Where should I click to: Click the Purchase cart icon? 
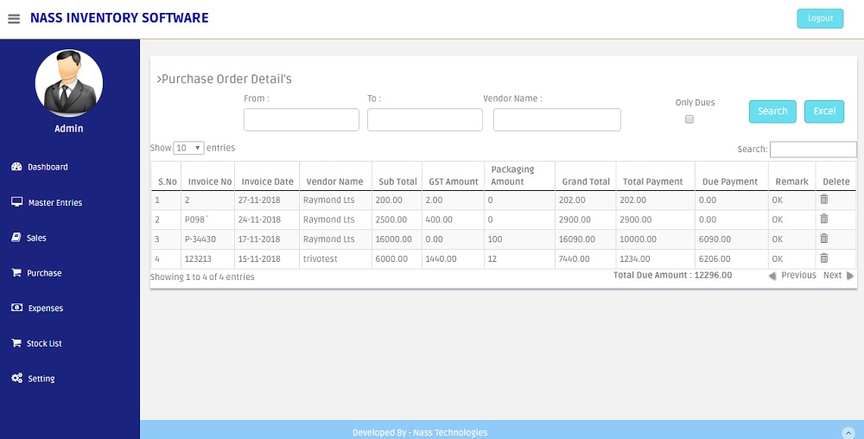click(x=16, y=273)
